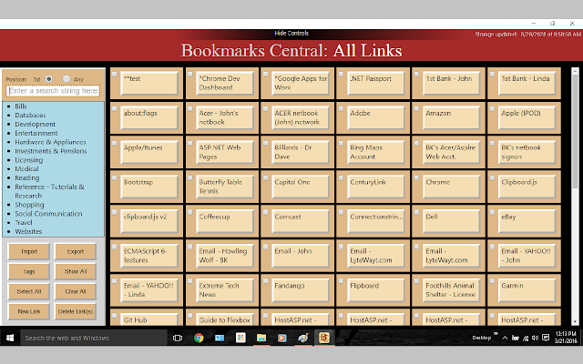Open File Explorer from the taskbar
Viewport: 583px width, 364px height.
(261, 338)
